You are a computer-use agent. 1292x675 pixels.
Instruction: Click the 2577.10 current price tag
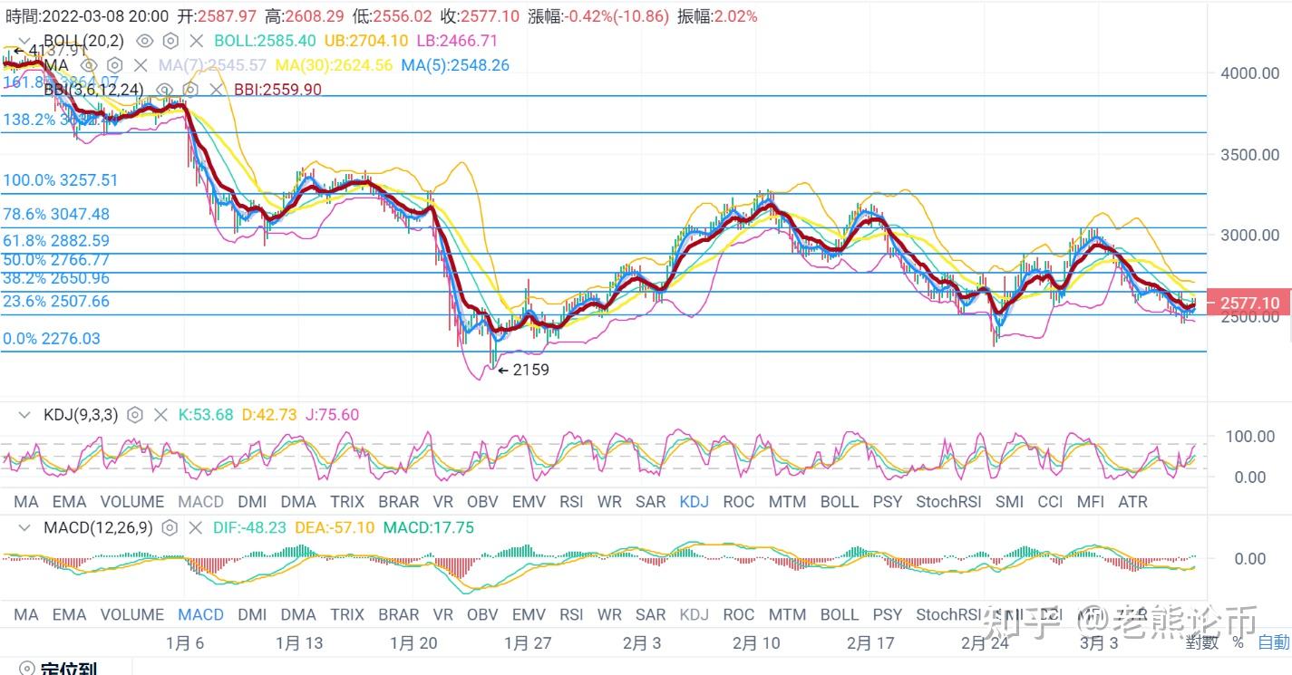1250,304
